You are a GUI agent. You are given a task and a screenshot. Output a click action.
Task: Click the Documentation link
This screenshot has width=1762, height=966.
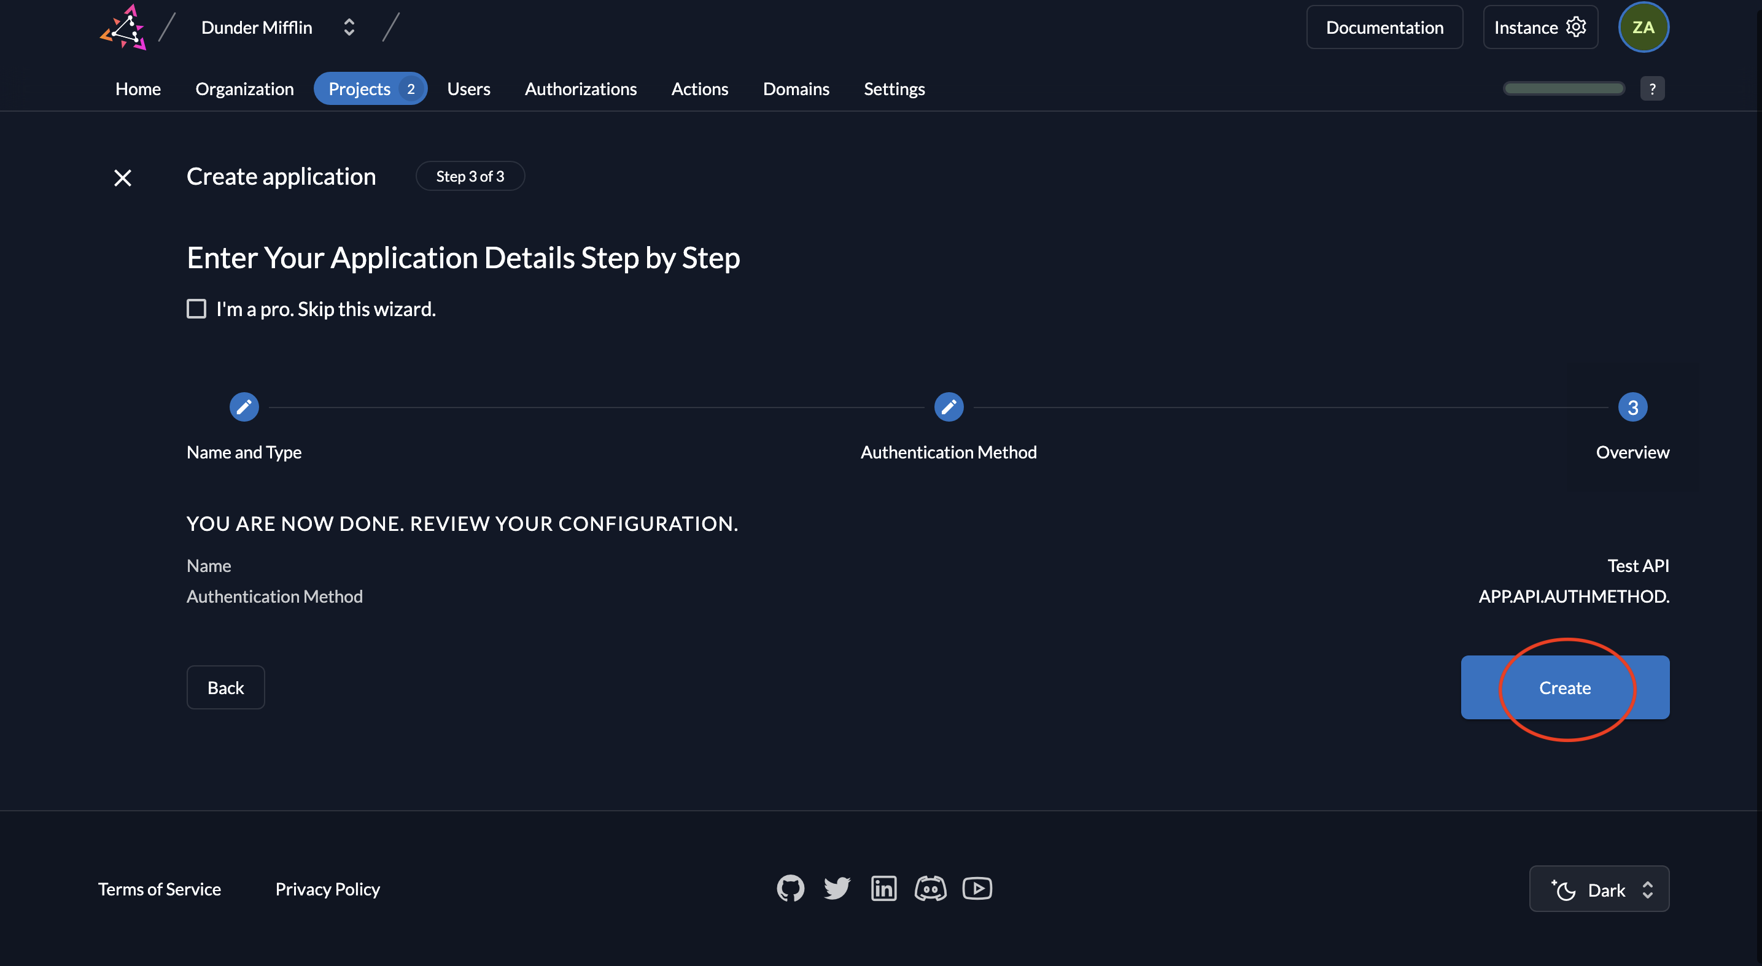click(1384, 26)
